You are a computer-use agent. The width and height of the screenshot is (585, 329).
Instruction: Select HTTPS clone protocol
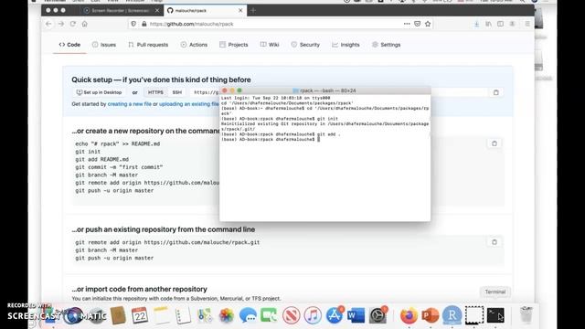pos(155,92)
